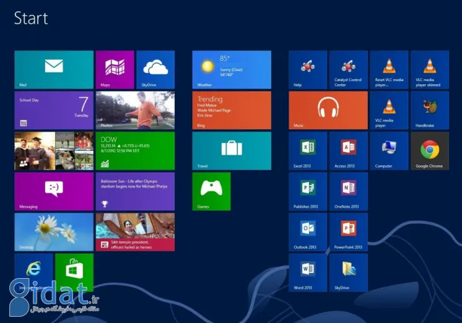This screenshot has height=323, width=462.
Task: Launch Word 2013
Action: tap(307, 272)
